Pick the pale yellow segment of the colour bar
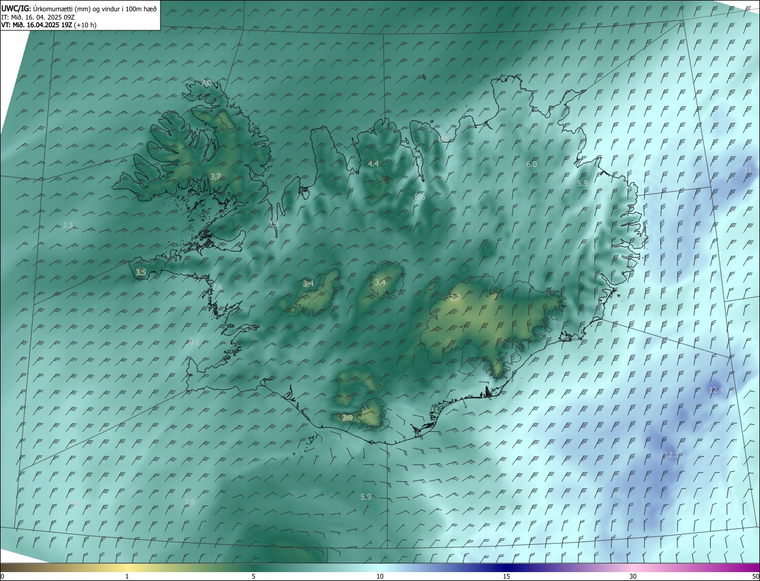This screenshot has height=581, width=760. [x=127, y=567]
